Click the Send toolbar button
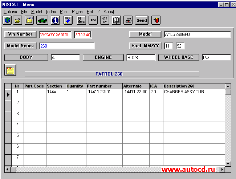This screenshot has width=236, height=179. (x=142, y=20)
